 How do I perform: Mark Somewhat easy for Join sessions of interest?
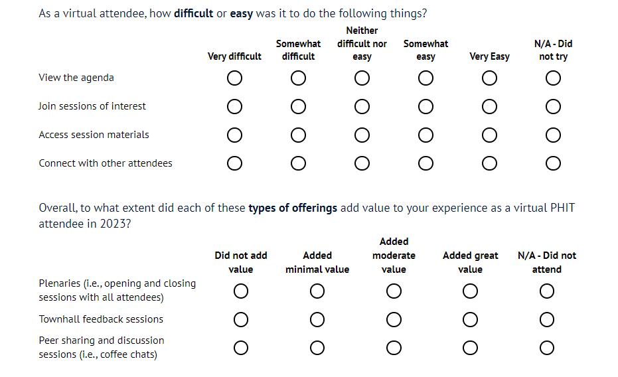pyautogui.click(x=425, y=107)
